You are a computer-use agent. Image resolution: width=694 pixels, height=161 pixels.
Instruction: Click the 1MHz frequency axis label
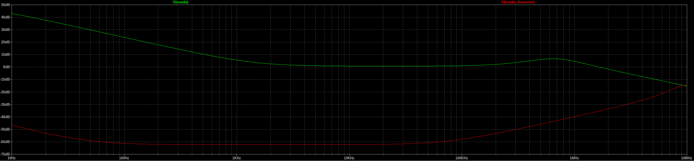[x=574, y=158]
